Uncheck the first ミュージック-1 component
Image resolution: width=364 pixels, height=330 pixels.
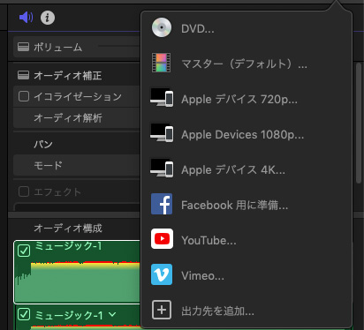(x=24, y=251)
